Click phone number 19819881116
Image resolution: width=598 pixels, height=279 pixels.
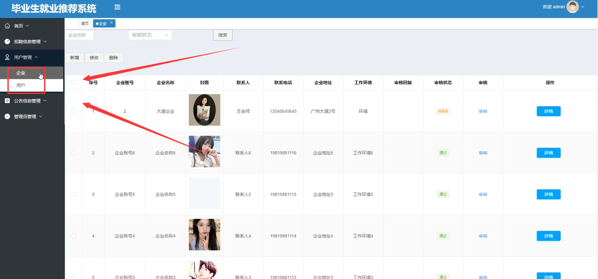point(283,153)
